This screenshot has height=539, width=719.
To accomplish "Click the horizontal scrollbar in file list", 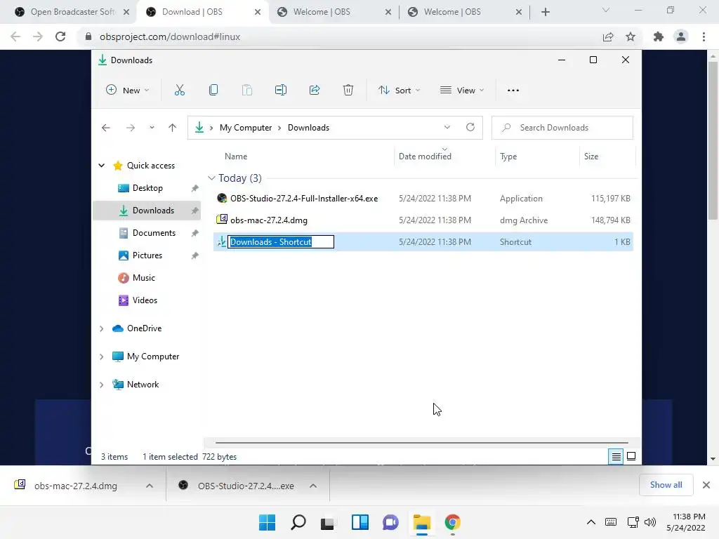I will [x=422, y=443].
